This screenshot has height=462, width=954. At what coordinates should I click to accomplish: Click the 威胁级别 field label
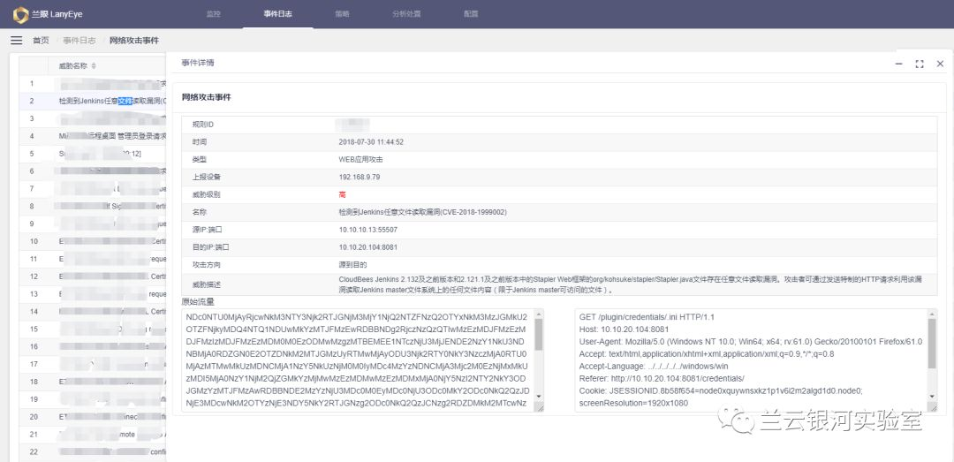[206, 195]
